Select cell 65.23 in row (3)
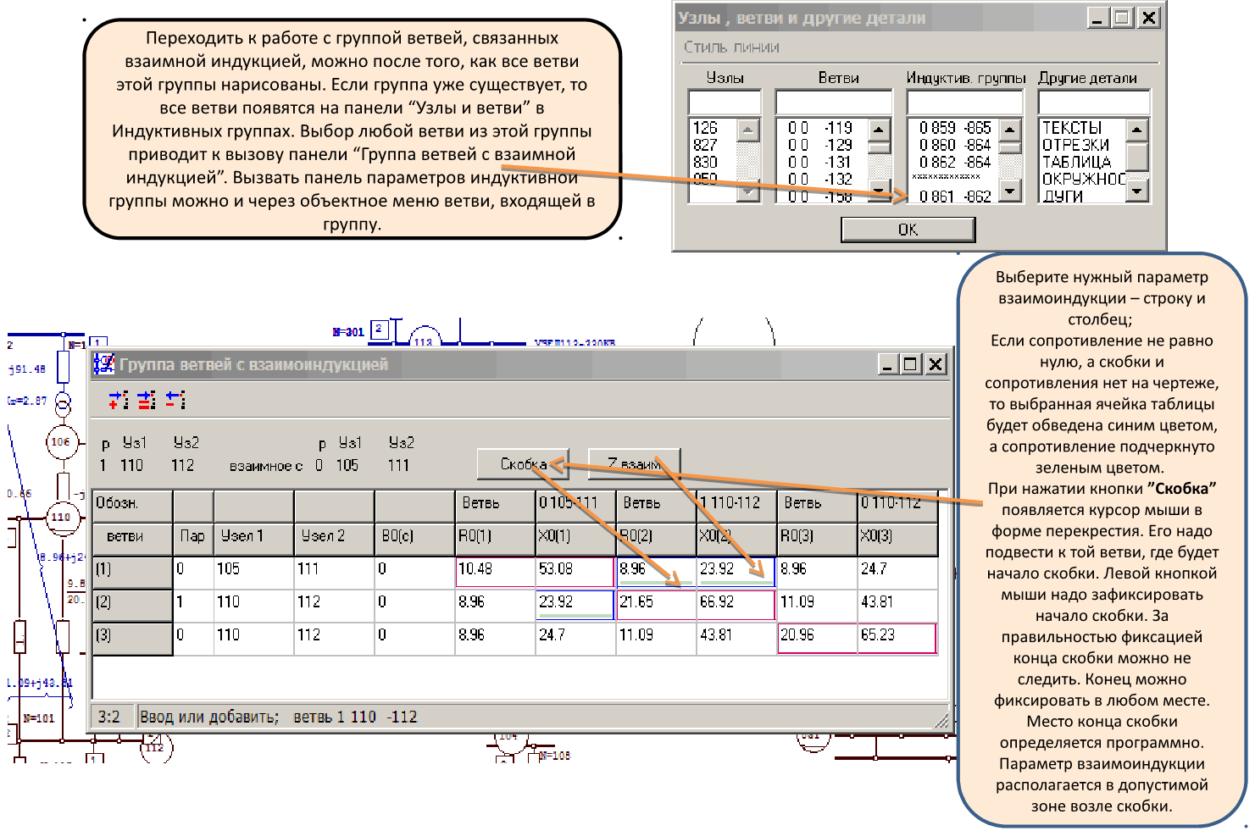Image resolution: width=1255 pixels, height=831 pixels. [897, 636]
